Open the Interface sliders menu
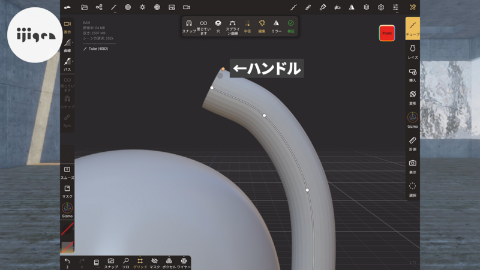 click(x=395, y=7)
